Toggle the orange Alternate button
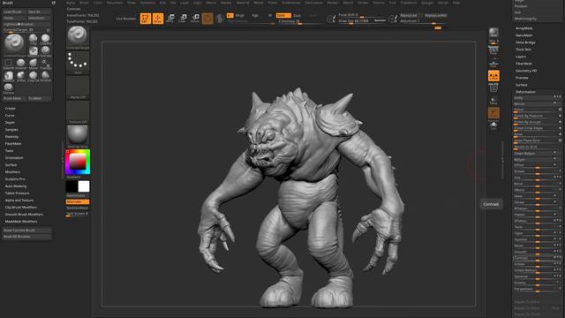 coord(77,202)
